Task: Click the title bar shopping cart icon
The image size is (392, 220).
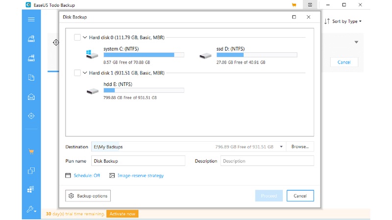Action: coord(294,5)
